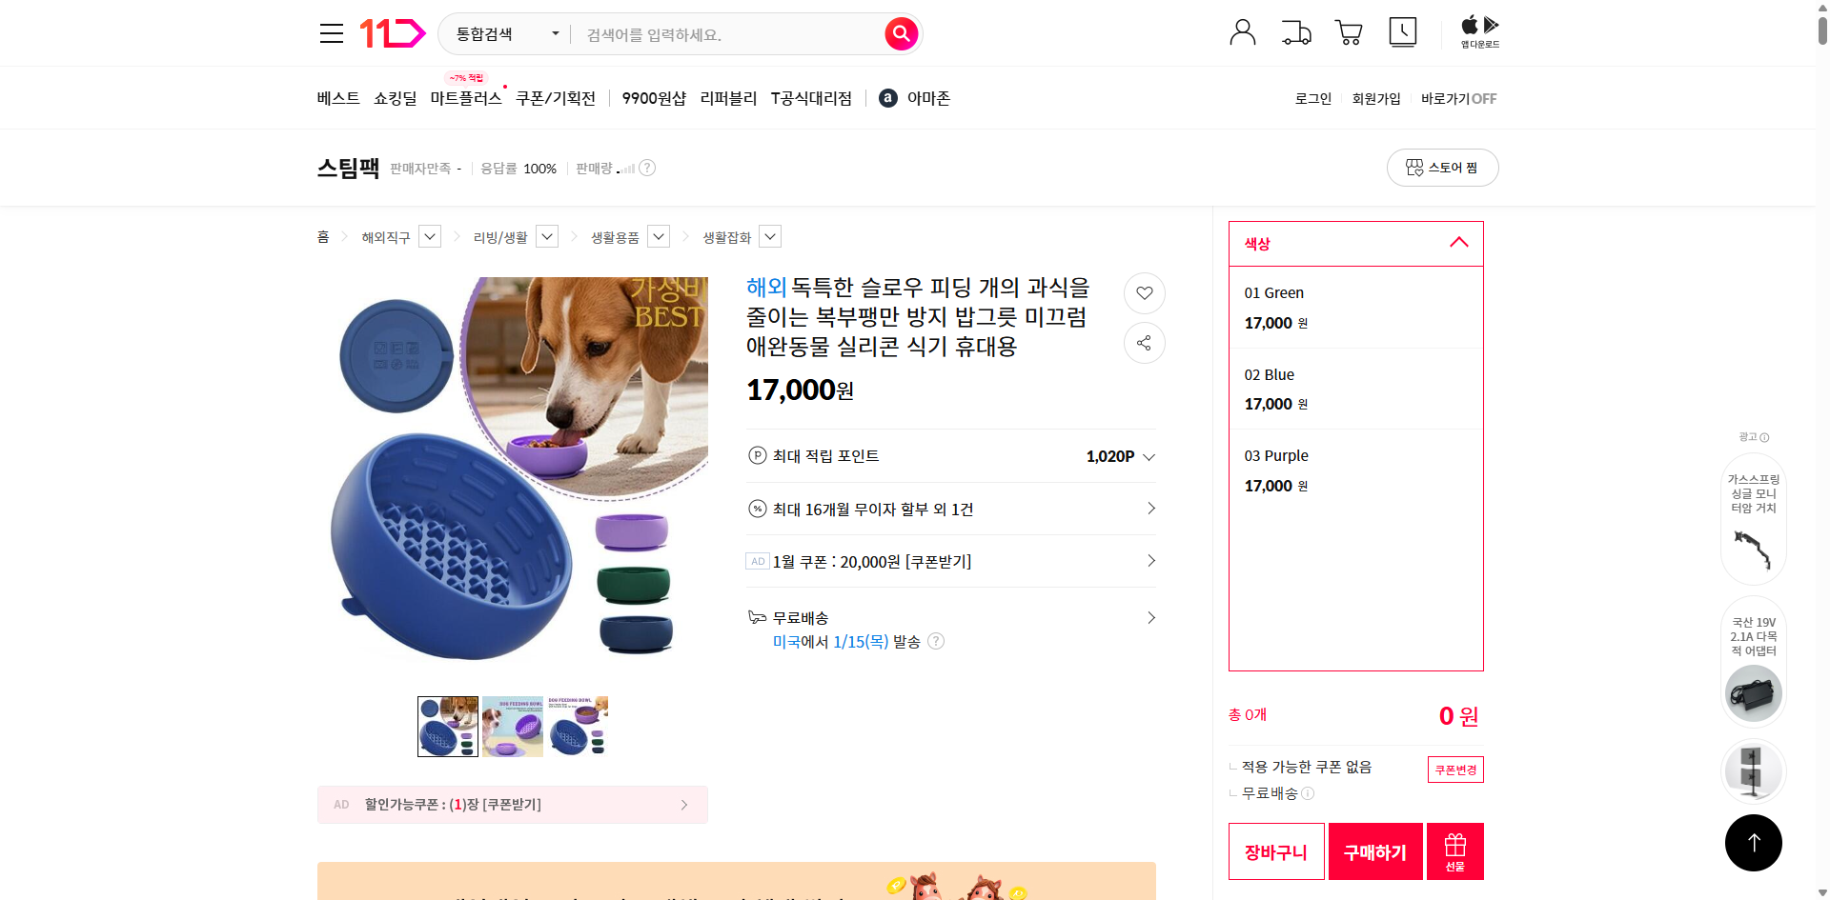Open the 리빙/생활 breadcrumb dropdown

coord(546,236)
